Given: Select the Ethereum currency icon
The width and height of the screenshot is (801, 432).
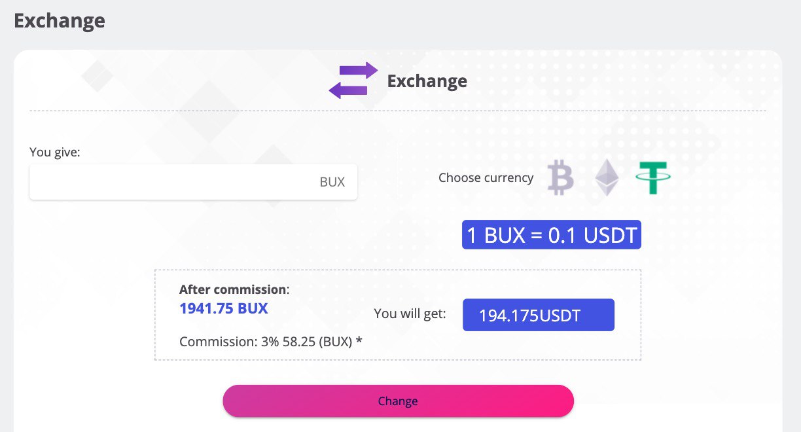Looking at the screenshot, I should click(607, 178).
